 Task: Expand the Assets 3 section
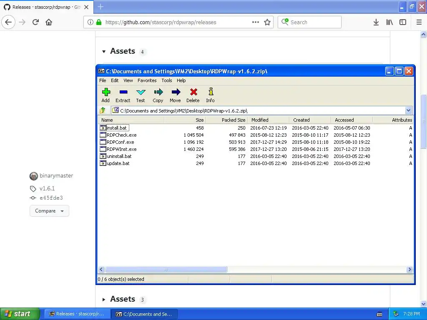[104, 299]
